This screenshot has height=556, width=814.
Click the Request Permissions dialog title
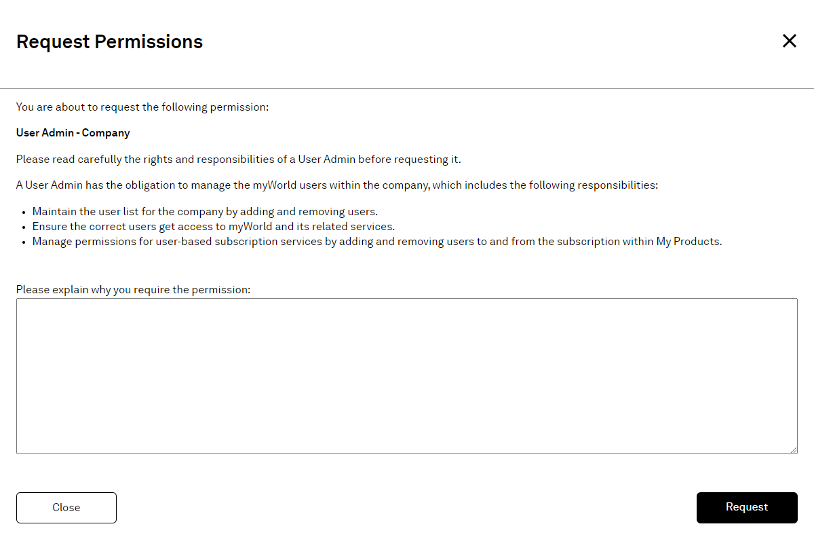109,41
